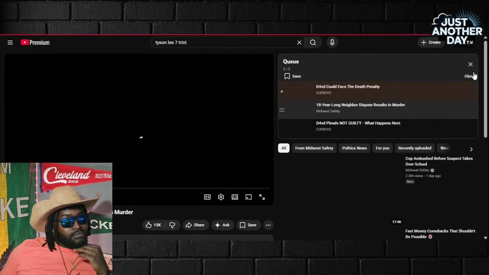Screen dimensions: 489x275
Task: Share this video
Action: click(195, 225)
